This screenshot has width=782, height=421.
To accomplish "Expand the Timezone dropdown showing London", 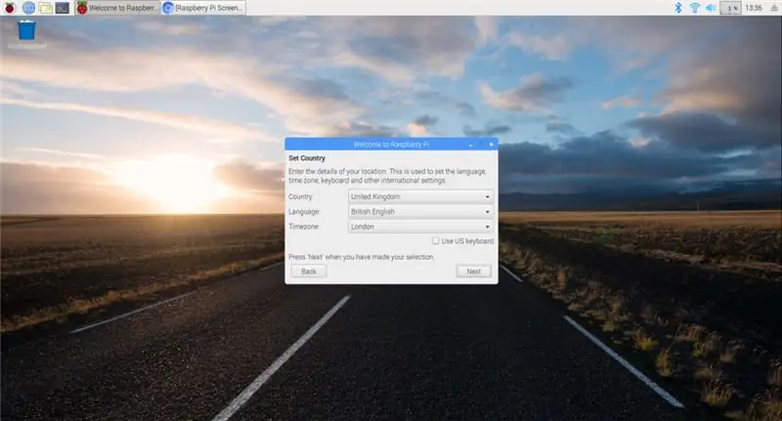I will tap(420, 227).
